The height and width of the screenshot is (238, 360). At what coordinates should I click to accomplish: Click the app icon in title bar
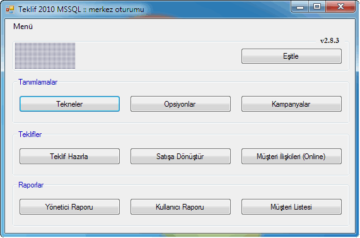pos(10,9)
